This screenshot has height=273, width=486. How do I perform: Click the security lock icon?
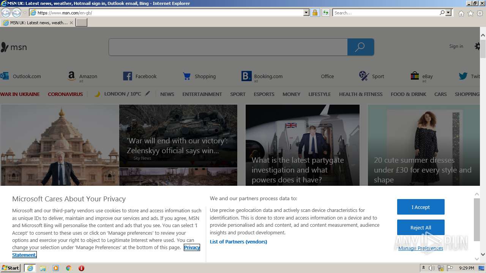pos(315,13)
